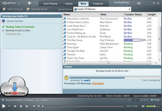Image resolution: width=162 pixels, height=111 pixels.
Task: Click the Record button
Action: click(x=9, y=106)
